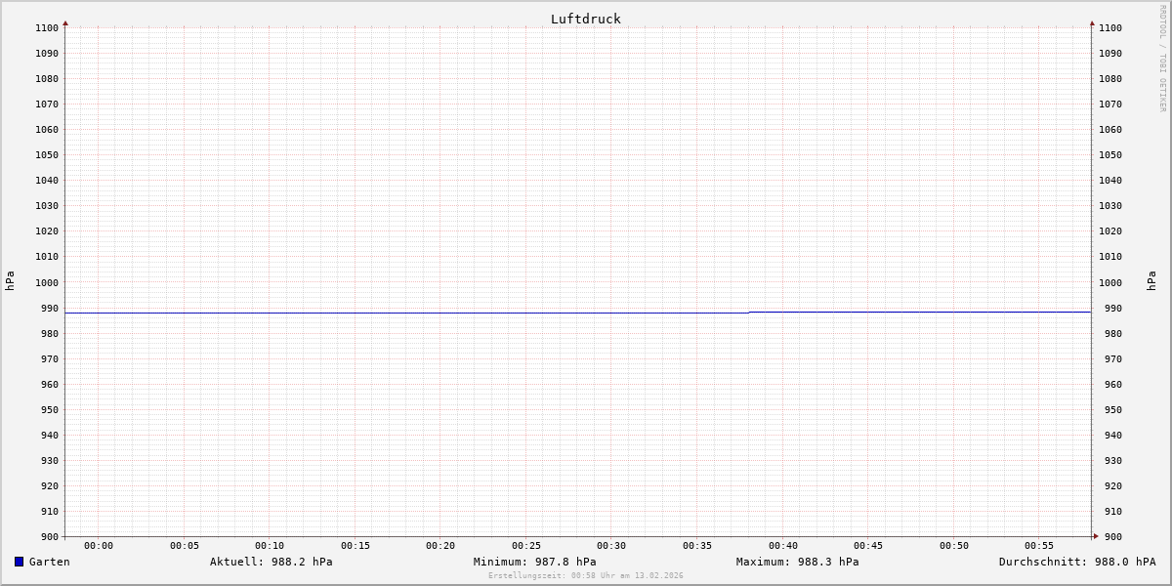Image resolution: width=1172 pixels, height=586 pixels.
Task: Click the 1100 label on left axis
Action: (x=47, y=28)
